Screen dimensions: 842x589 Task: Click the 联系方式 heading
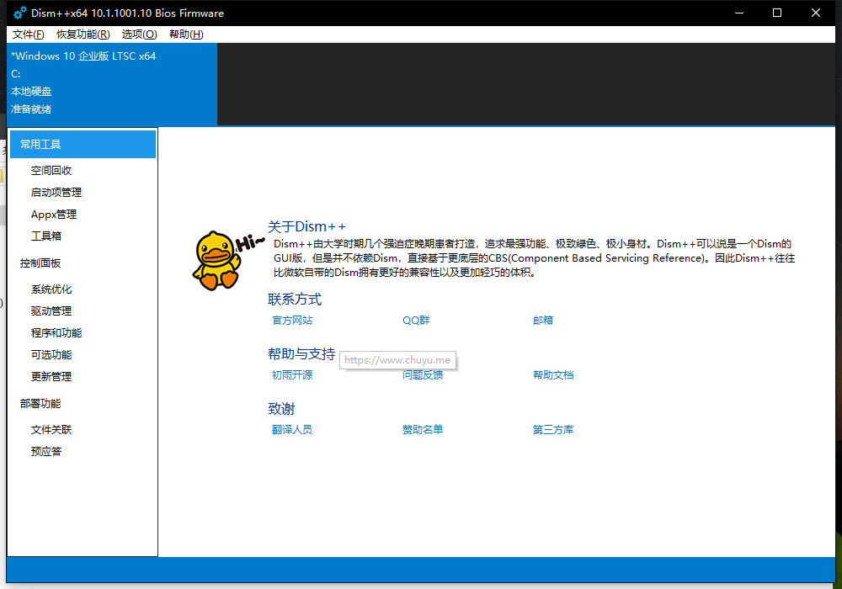tap(295, 300)
